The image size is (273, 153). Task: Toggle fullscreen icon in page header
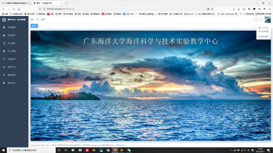(261, 20)
